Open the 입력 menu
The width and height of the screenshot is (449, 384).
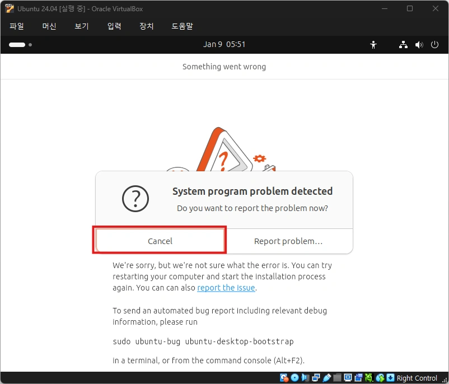[x=114, y=26]
